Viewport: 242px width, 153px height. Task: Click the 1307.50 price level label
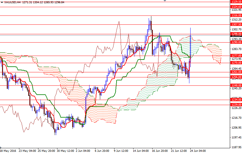click(236, 24)
